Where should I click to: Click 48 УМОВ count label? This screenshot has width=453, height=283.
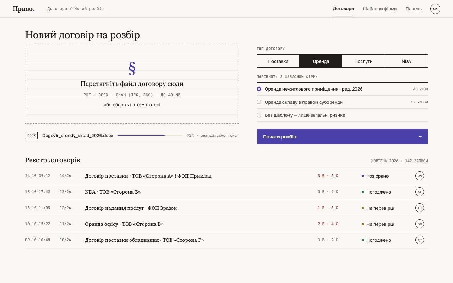tap(420, 89)
